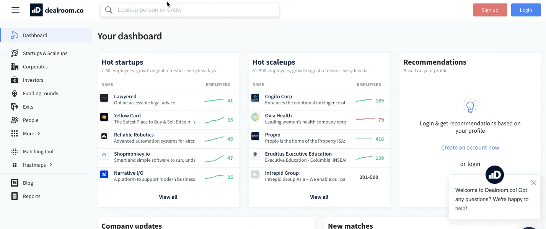The image size is (546, 229).
Task: Click the Cogito Corp logo
Action: click(x=255, y=98)
